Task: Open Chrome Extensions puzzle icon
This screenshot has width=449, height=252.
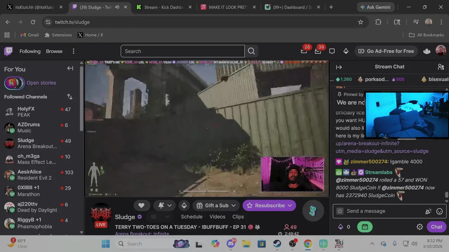Action: 378,22
